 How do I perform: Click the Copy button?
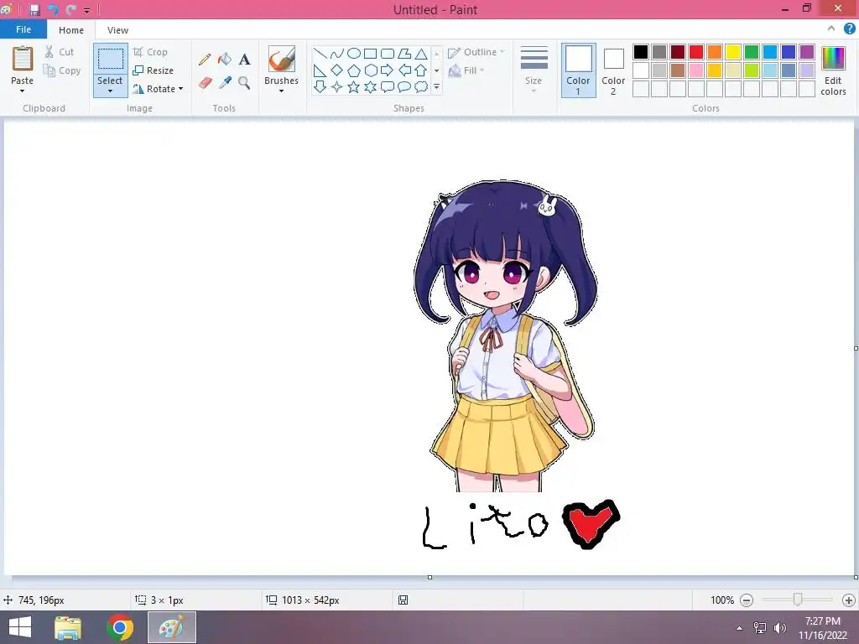[62, 70]
